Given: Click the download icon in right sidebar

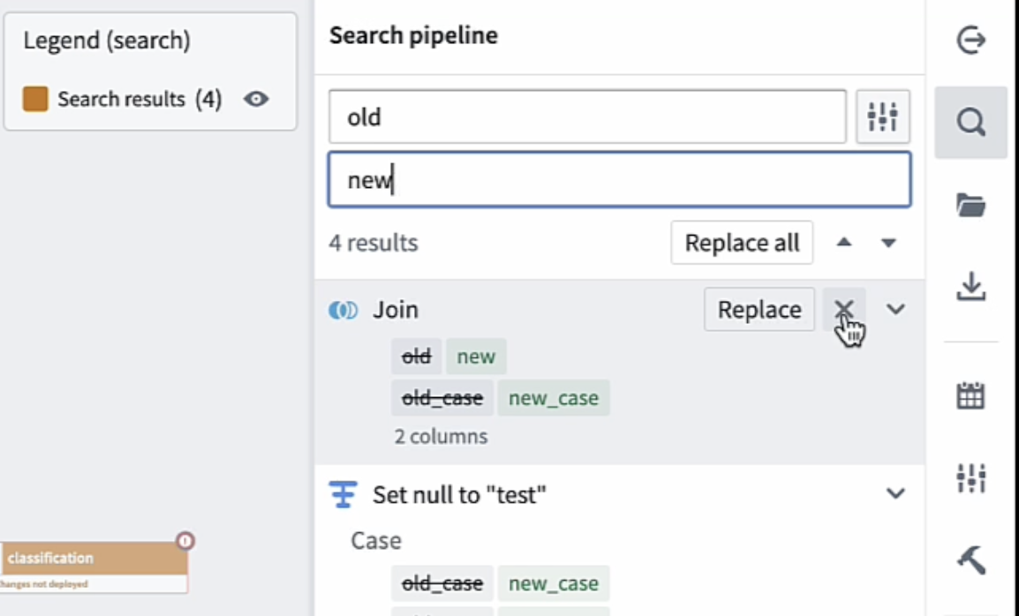Looking at the screenshot, I should tap(971, 287).
